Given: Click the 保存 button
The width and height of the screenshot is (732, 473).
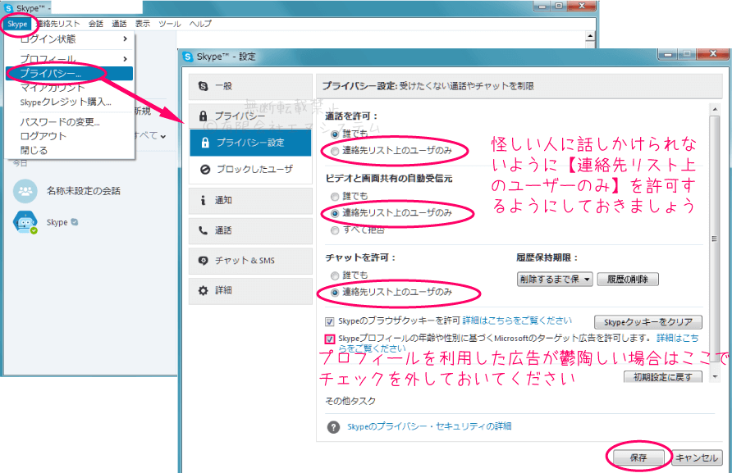Looking at the screenshot, I should (638, 457).
